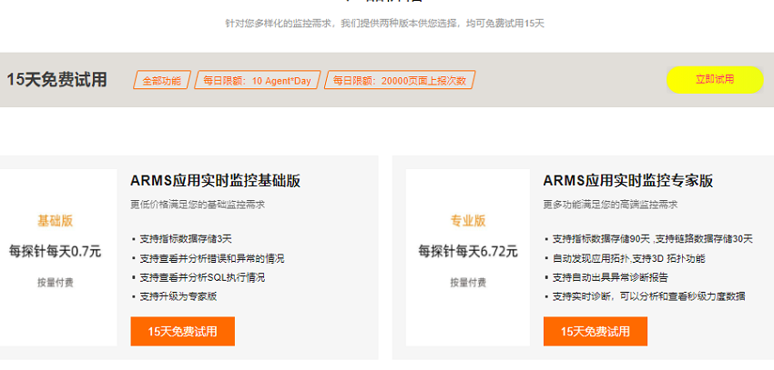Start 15天免费试用 for 基础版
This screenshot has height=370, width=774.
click(183, 331)
